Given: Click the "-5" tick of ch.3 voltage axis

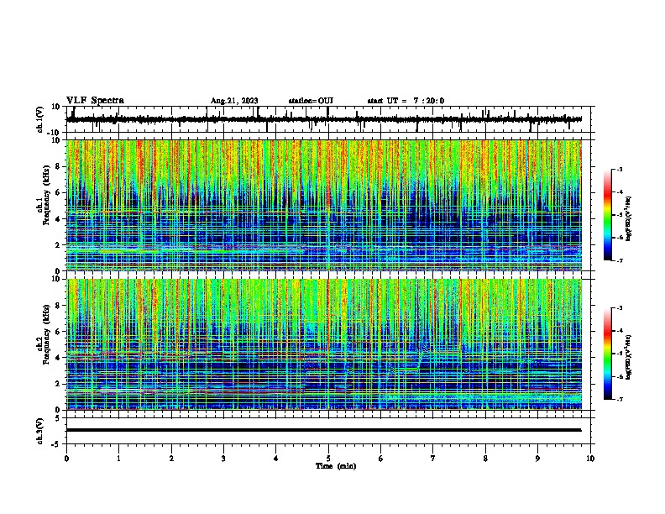Looking at the screenshot, I should [x=56, y=444].
